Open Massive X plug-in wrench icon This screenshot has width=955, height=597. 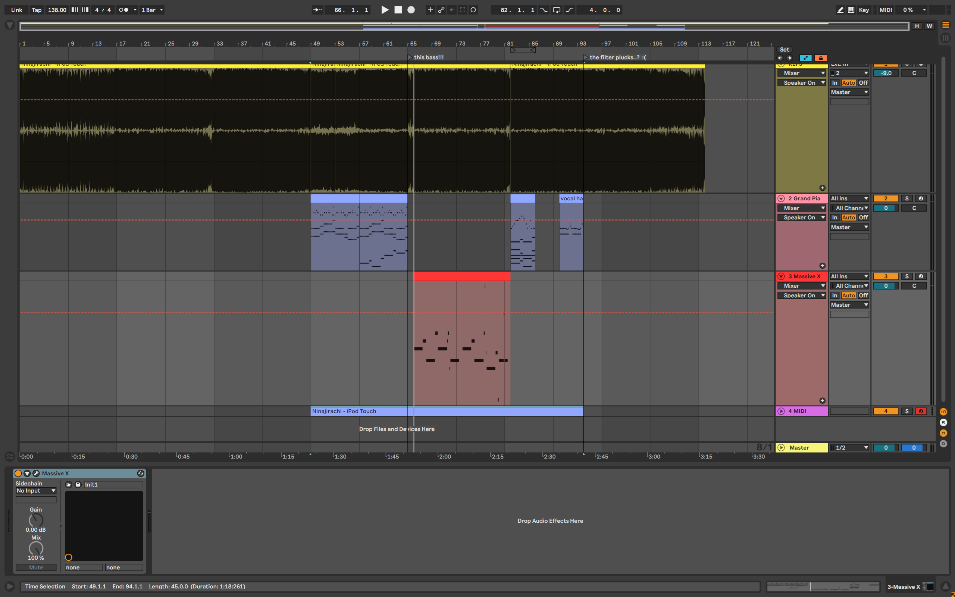point(36,473)
